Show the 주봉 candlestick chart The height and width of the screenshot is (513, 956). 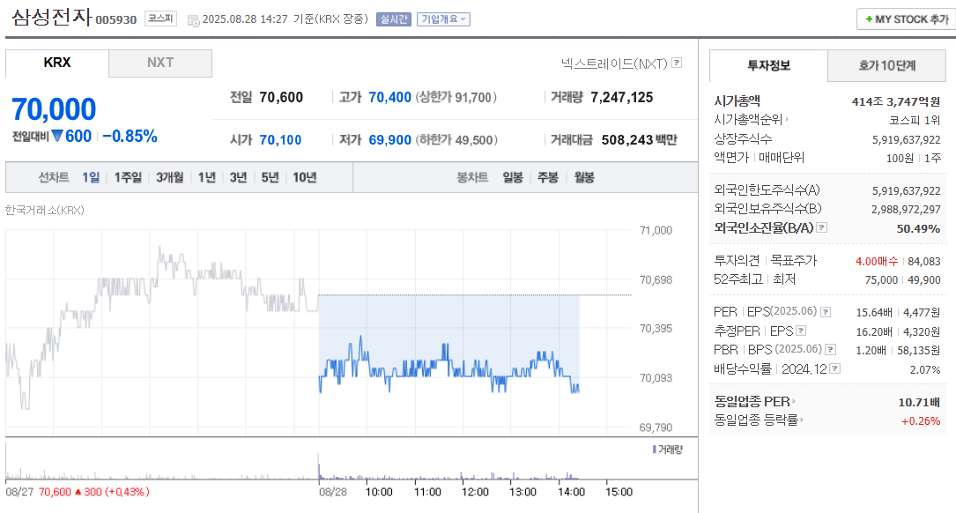point(548,177)
